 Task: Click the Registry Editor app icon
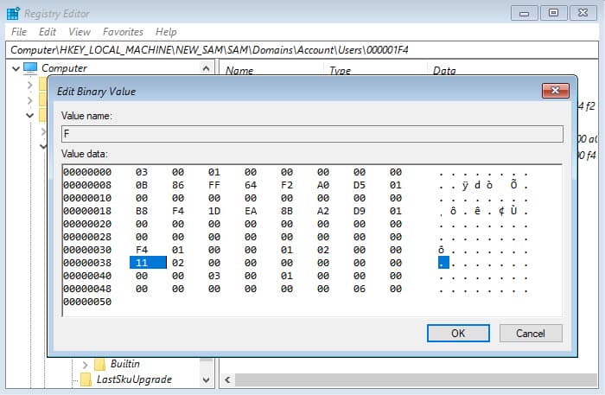point(13,14)
